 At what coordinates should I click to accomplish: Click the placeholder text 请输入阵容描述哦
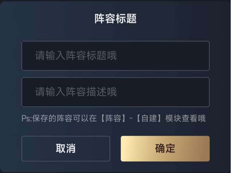76,92
